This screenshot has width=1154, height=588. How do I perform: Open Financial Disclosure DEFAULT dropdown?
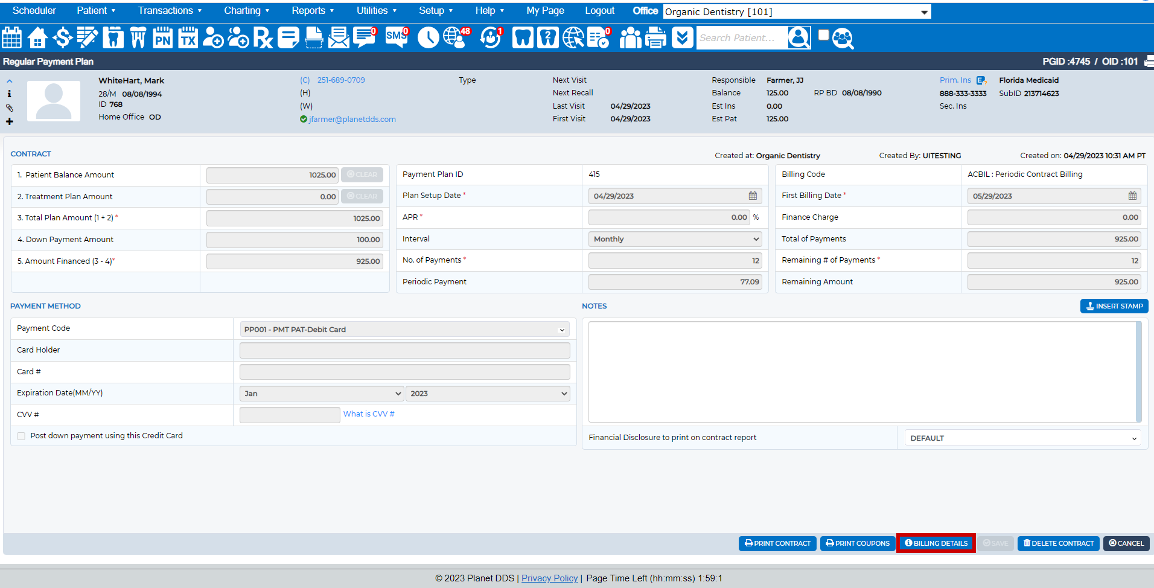1022,438
